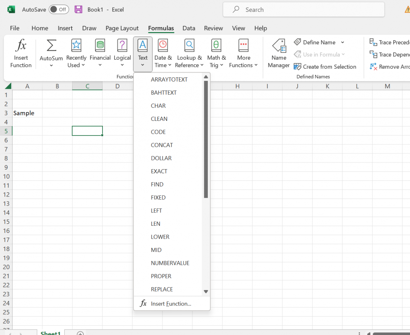Choose CONCAT from the Text function list
The width and height of the screenshot is (410, 335).
(x=162, y=145)
